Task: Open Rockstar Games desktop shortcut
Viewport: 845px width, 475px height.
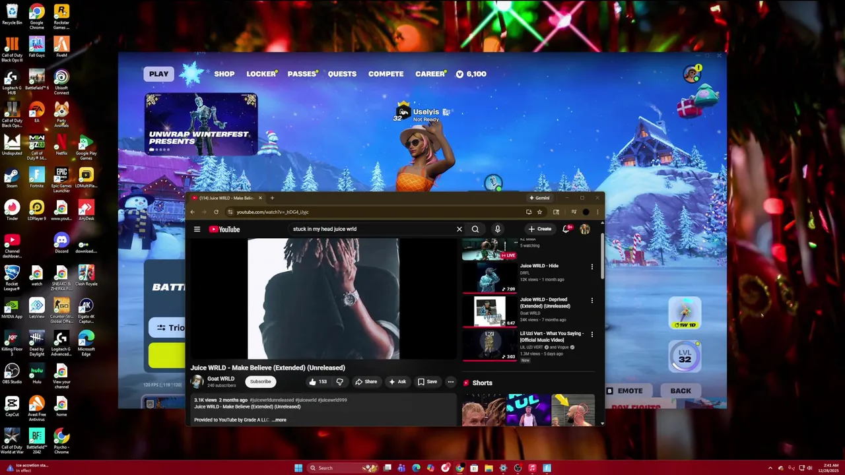Action: tap(61, 16)
